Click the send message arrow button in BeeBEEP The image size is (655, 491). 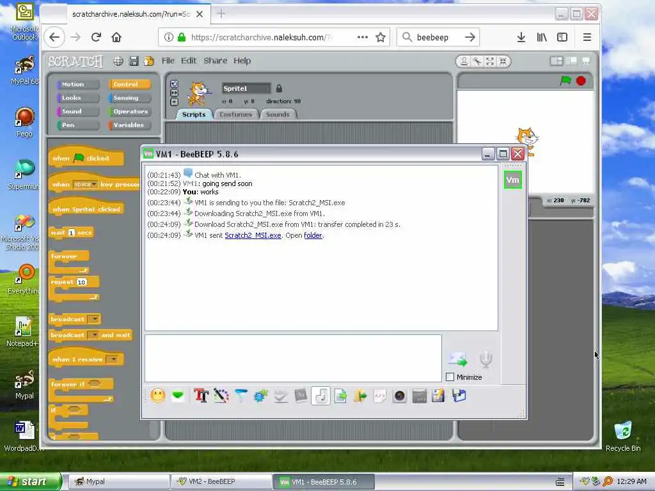tap(458, 359)
